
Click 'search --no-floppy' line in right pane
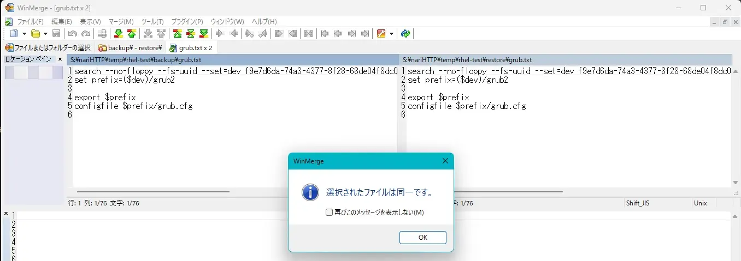pyautogui.click(x=569, y=71)
